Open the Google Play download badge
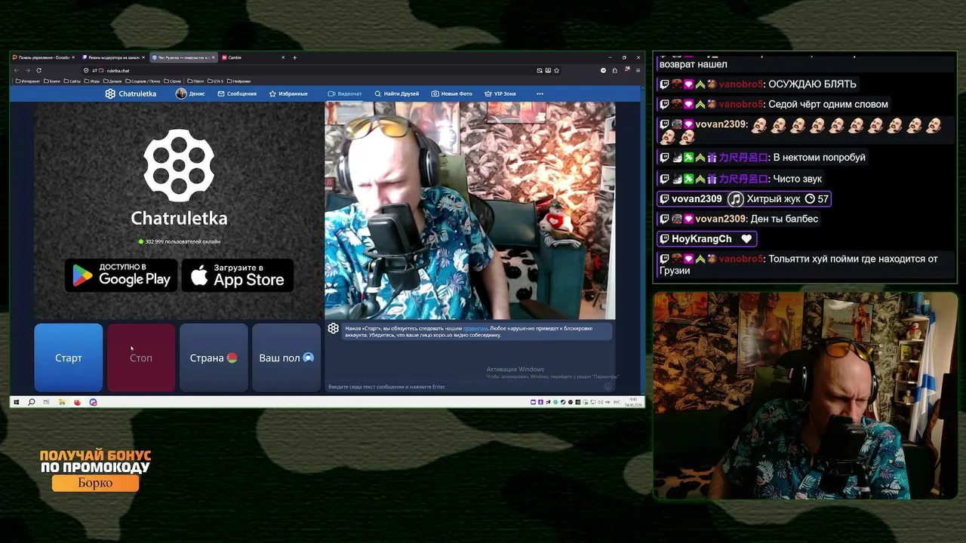966x543 pixels. [122, 275]
